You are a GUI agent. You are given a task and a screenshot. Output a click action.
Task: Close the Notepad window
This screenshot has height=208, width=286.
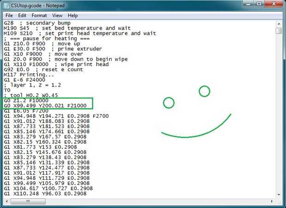(x=274, y=4)
